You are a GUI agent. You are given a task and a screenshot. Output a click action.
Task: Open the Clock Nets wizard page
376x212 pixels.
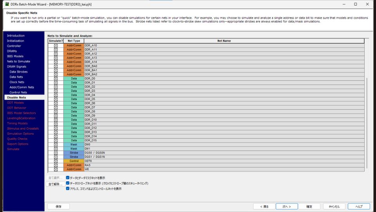[17, 82]
